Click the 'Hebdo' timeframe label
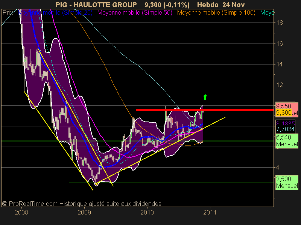The height and width of the screenshot is (225, 301). 208,4
